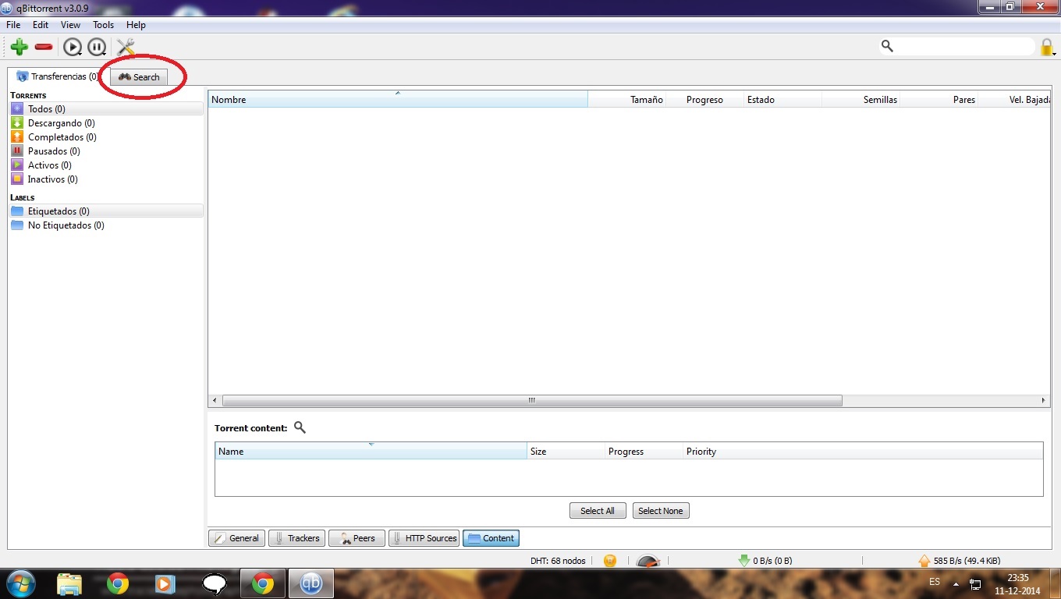
Task: Click the ES language indicator in the tray
Action: point(935,583)
